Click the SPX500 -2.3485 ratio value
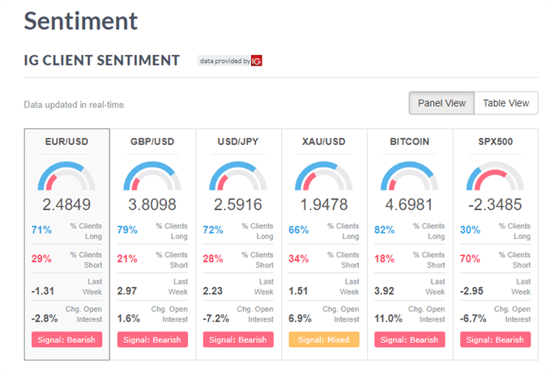This screenshot has width=550, height=372. [496, 204]
